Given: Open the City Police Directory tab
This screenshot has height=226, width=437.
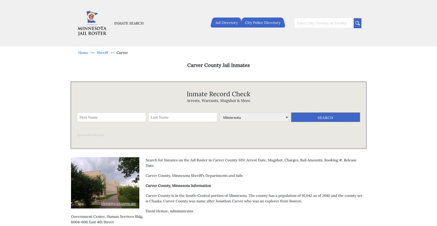Looking at the screenshot, I should (x=263, y=23).
